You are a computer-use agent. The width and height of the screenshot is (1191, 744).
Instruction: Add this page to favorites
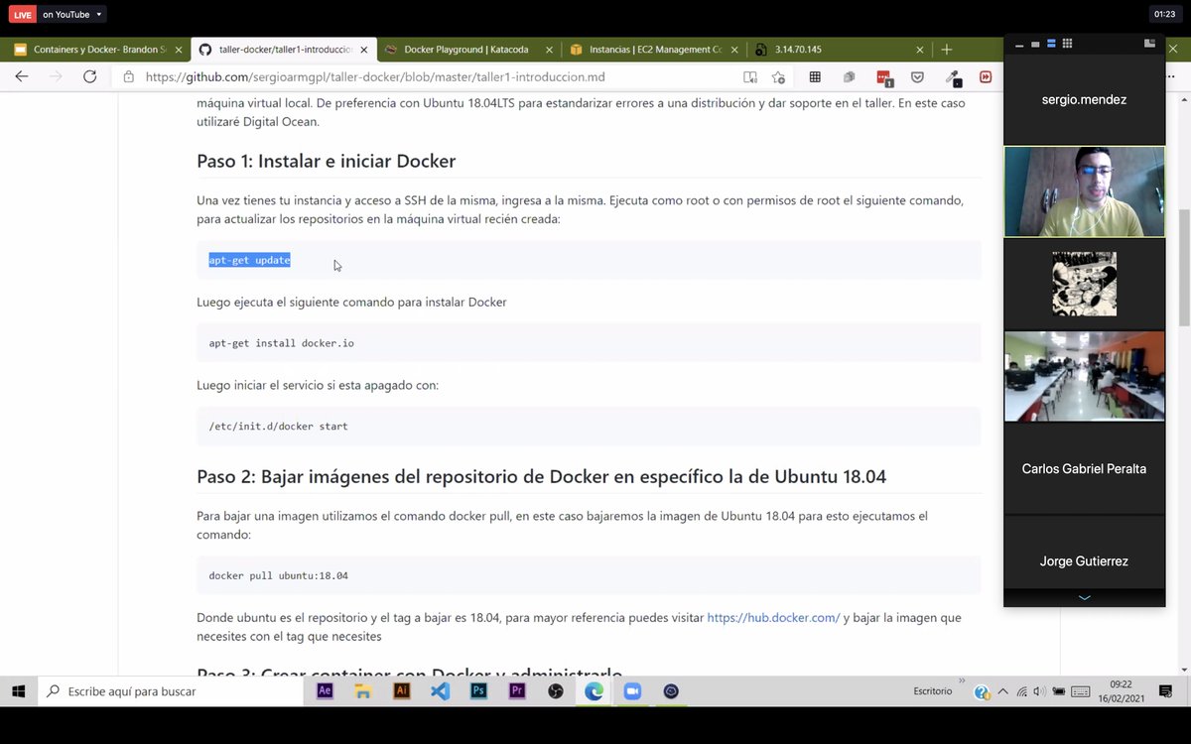click(779, 76)
